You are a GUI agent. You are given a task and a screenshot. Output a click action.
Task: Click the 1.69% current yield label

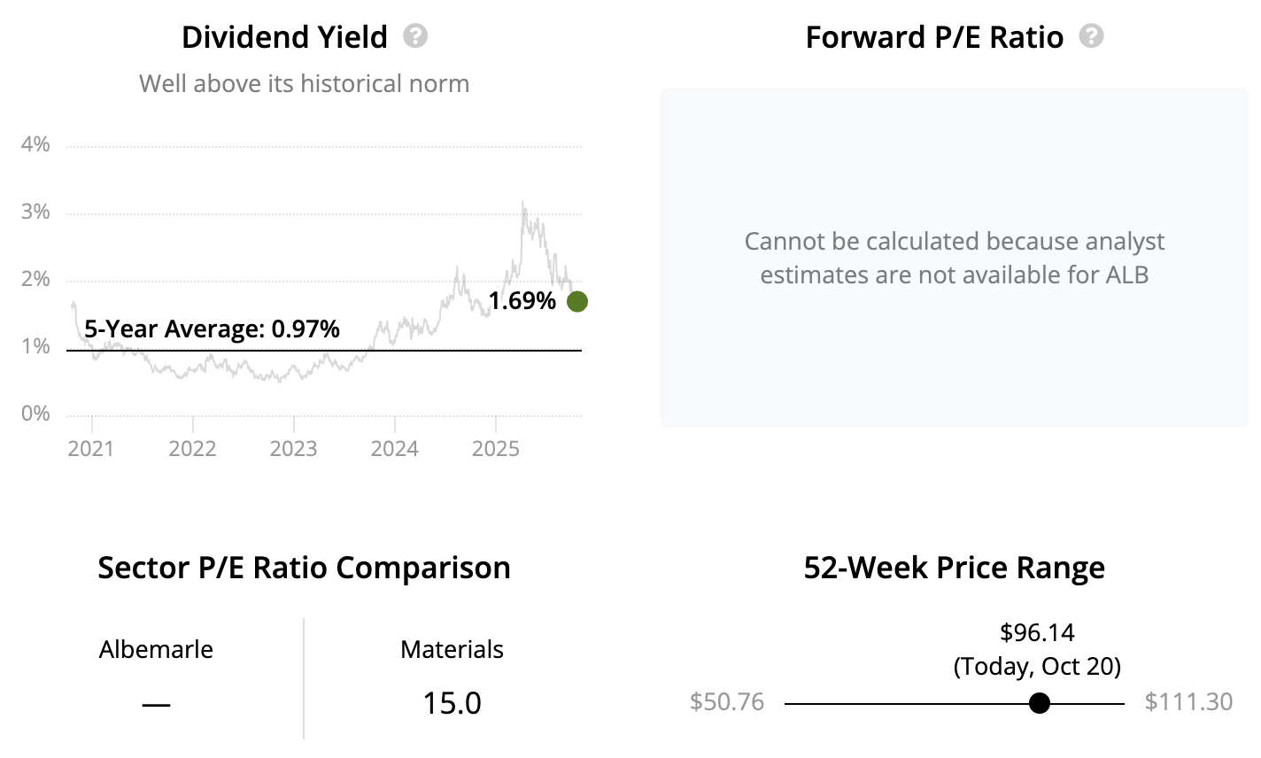522,301
